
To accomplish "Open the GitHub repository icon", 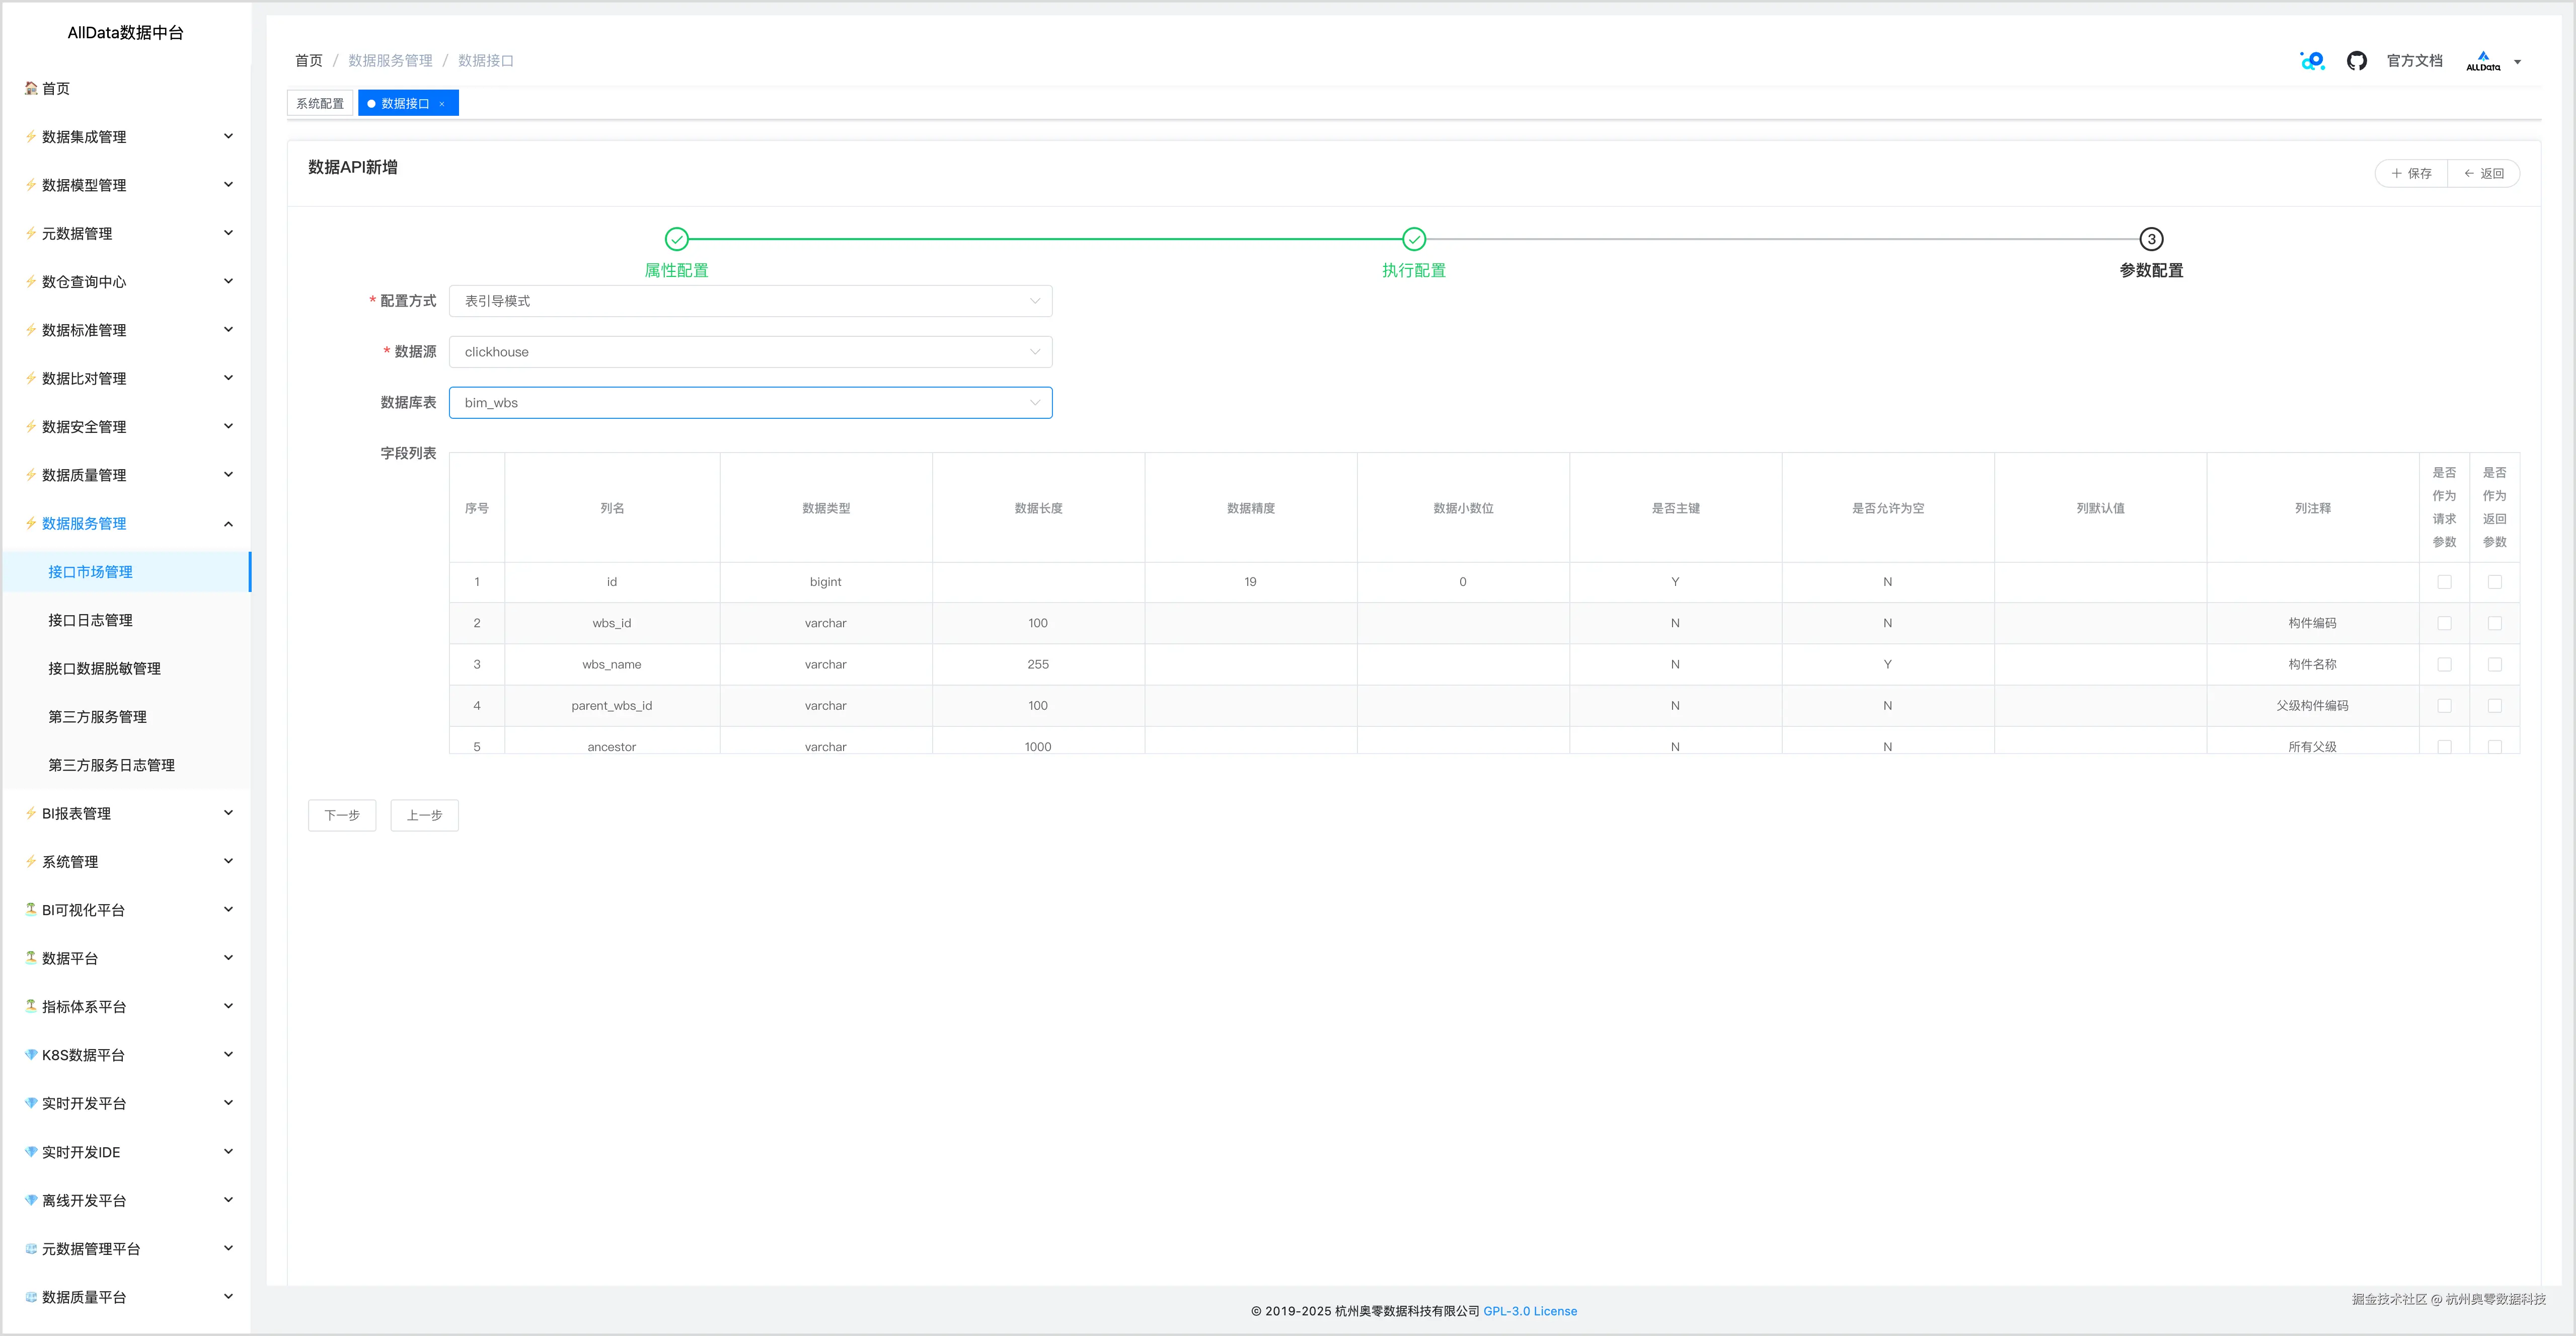I will coord(2356,61).
